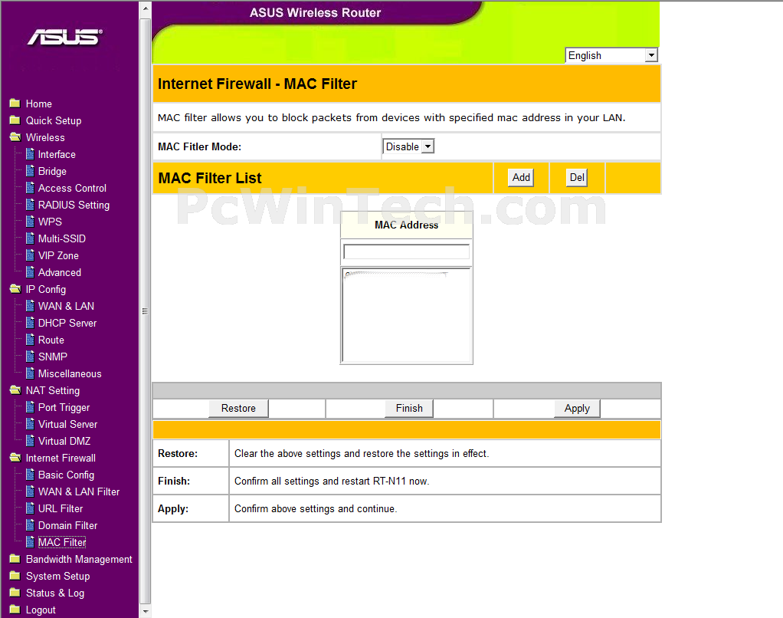
Task: Open the Status & Log link
Action: 55,593
